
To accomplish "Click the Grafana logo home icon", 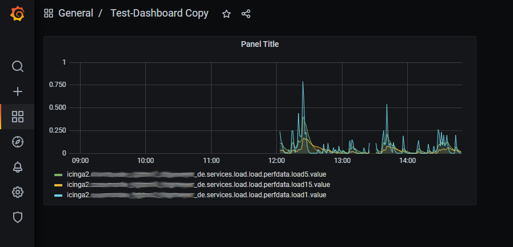I will coord(17,14).
